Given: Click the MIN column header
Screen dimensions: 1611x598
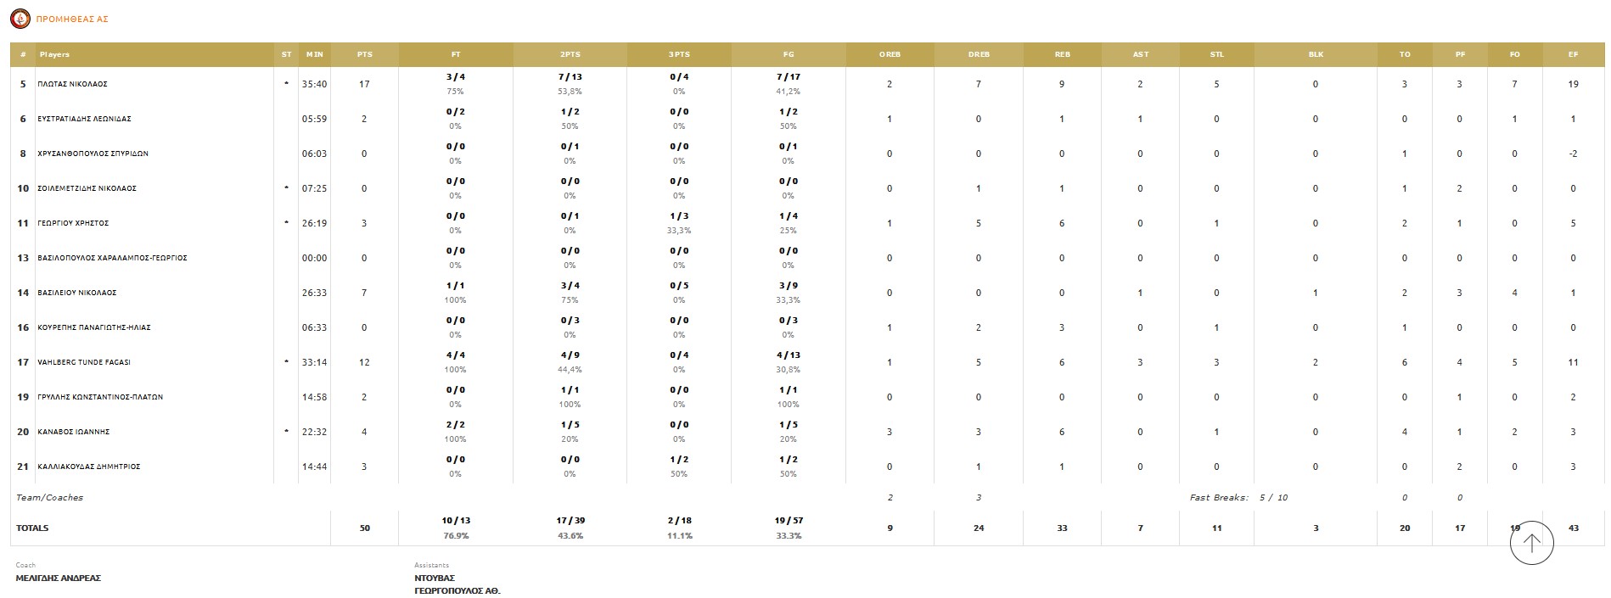Looking at the screenshot, I should point(314,54).
